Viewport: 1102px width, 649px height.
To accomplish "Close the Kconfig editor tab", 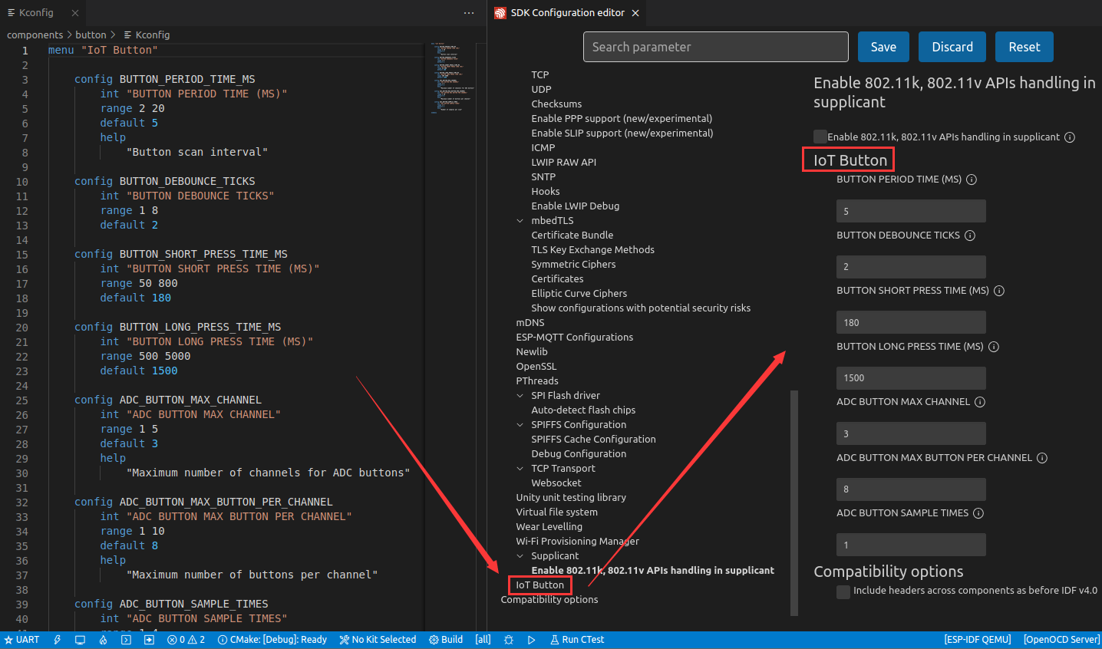I will coord(74,13).
